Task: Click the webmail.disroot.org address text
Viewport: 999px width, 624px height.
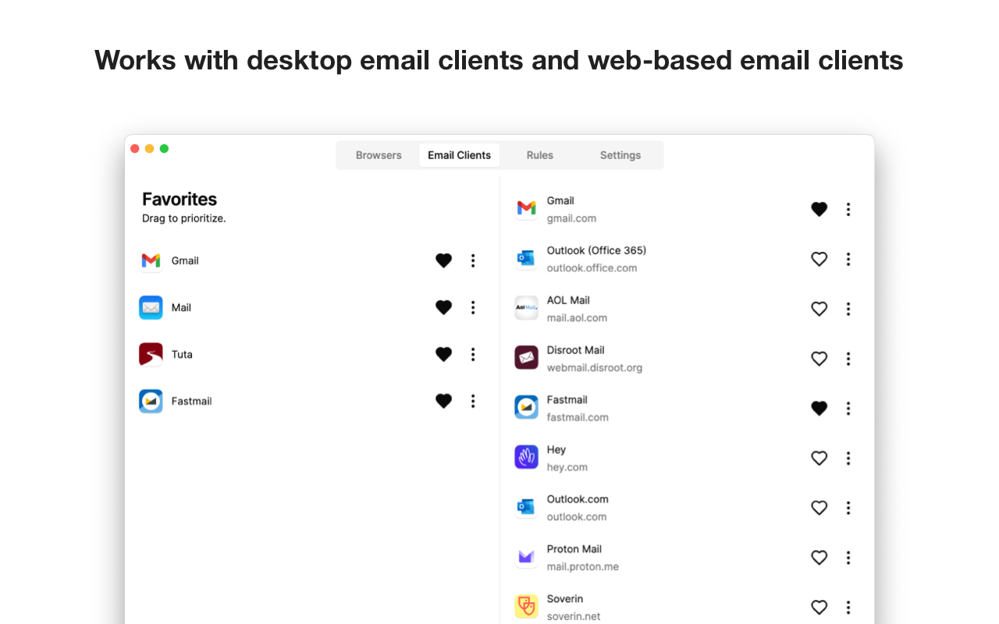Action: coord(595,367)
